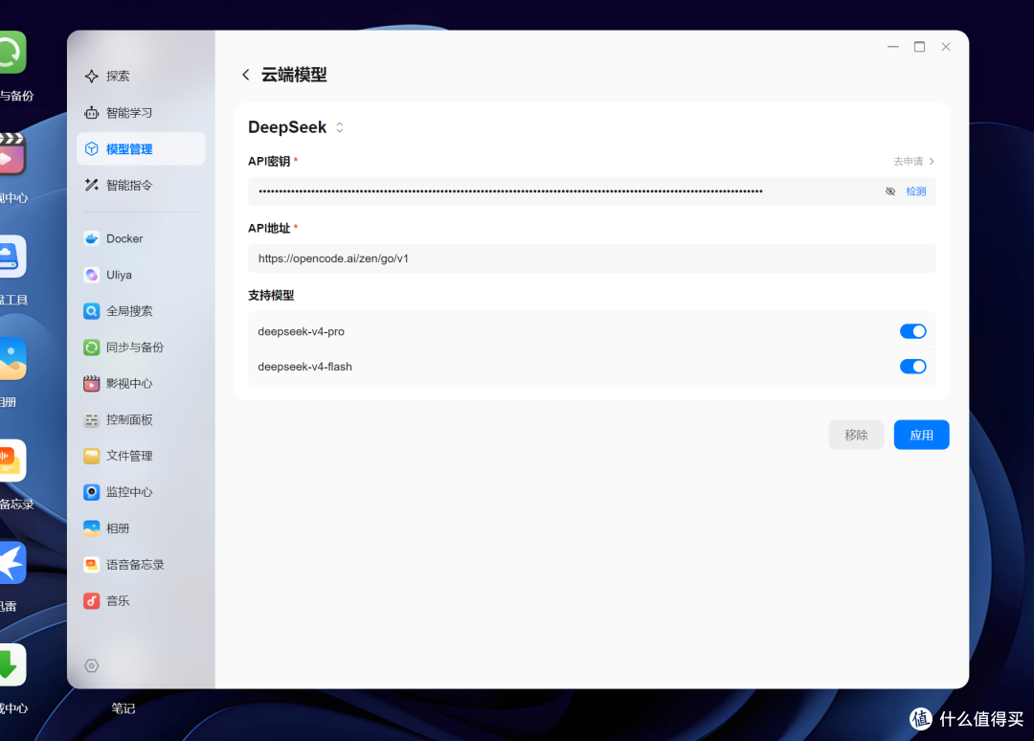This screenshot has height=741, width=1034.
Task: Open the desktop download center green icon
Action: [11, 665]
